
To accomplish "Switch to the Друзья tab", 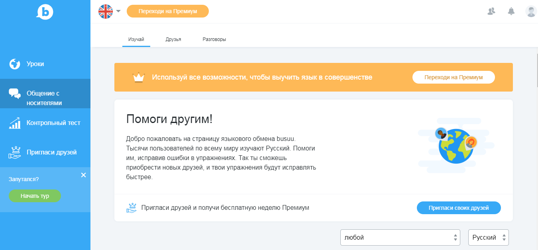I will coord(173,39).
